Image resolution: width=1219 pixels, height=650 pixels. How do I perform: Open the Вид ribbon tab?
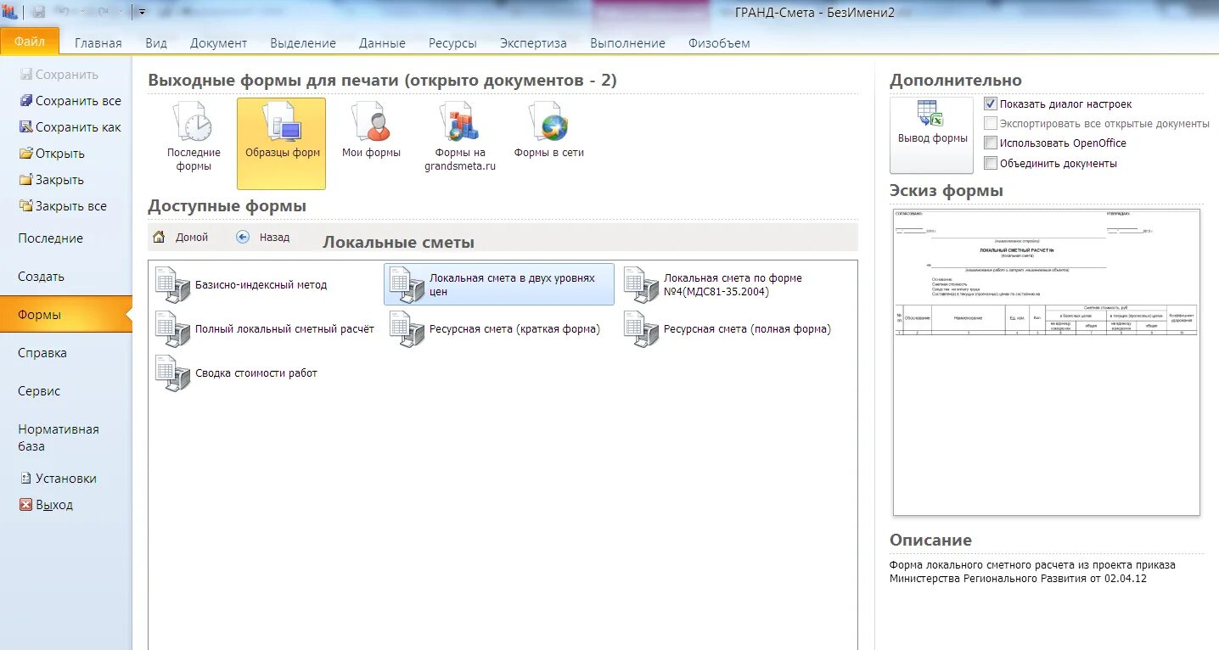156,42
